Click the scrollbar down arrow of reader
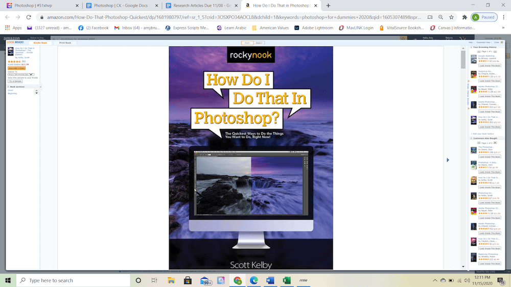 463,267
